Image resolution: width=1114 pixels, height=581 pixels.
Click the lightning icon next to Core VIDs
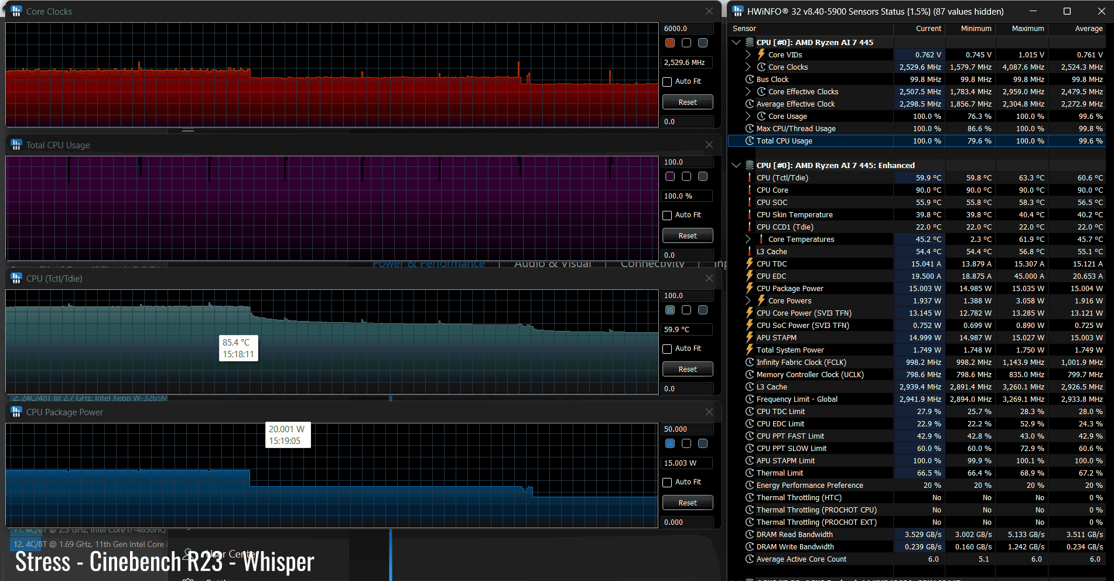pos(761,54)
